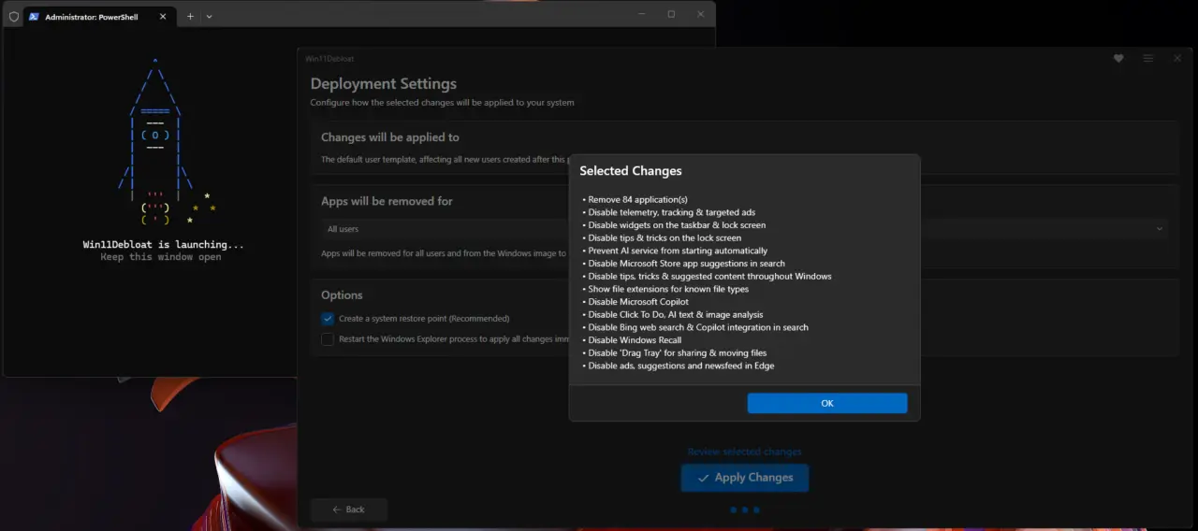Open the hamburger menu in Win11Debloat
This screenshot has width=1198, height=531.
[x=1147, y=59]
